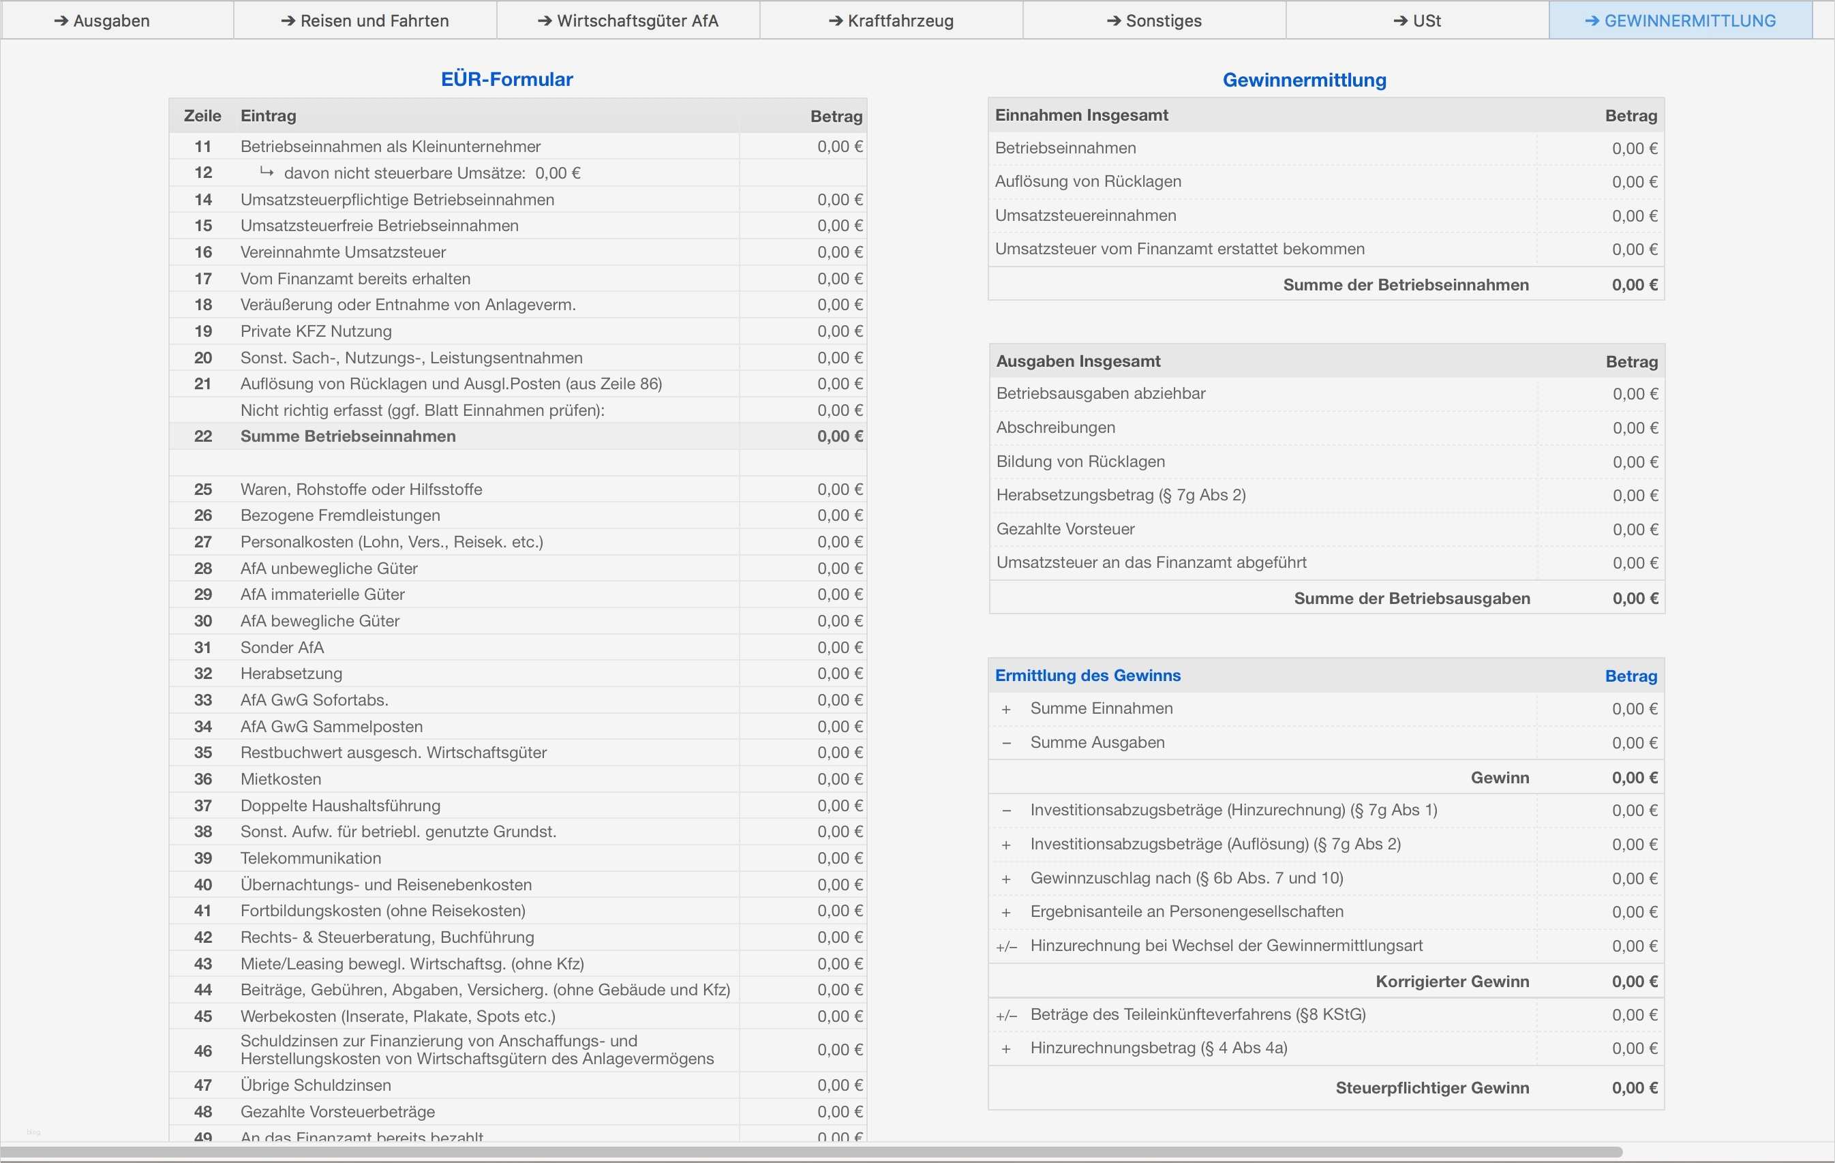Viewport: 1835px width, 1163px height.
Task: Open the USt sheet tab
Action: coord(1418,20)
